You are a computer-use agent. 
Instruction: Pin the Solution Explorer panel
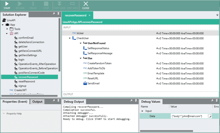[x=58, y=14]
